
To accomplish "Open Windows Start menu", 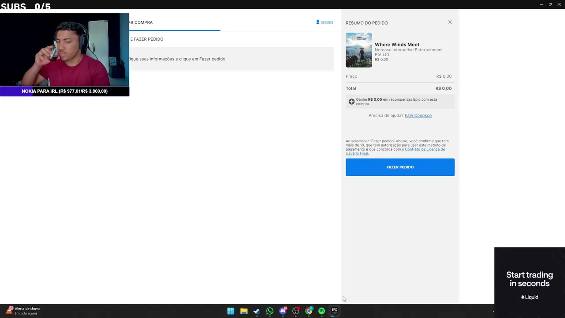I will (x=231, y=311).
